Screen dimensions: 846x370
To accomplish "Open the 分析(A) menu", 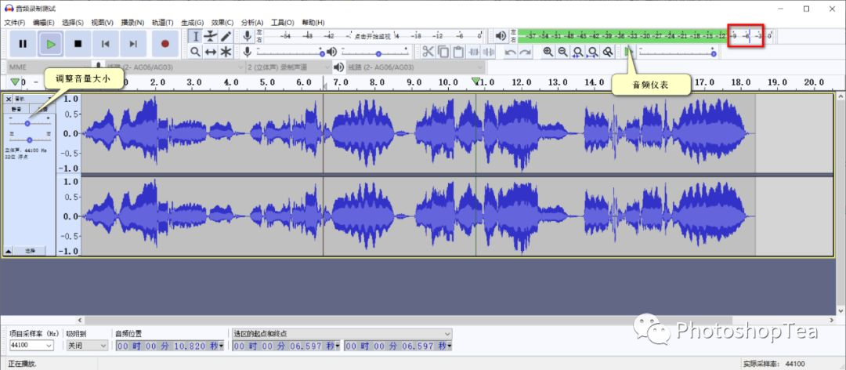I will [252, 23].
